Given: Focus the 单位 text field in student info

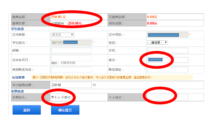Looking at the screenshot, I should 167,60.
